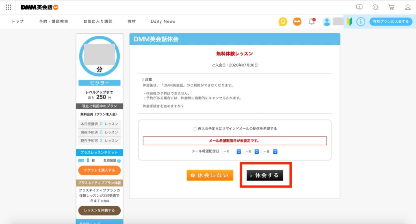Click the 有効期限 help question icon
The height and width of the screenshot is (224, 416).
pyautogui.click(x=119, y=161)
